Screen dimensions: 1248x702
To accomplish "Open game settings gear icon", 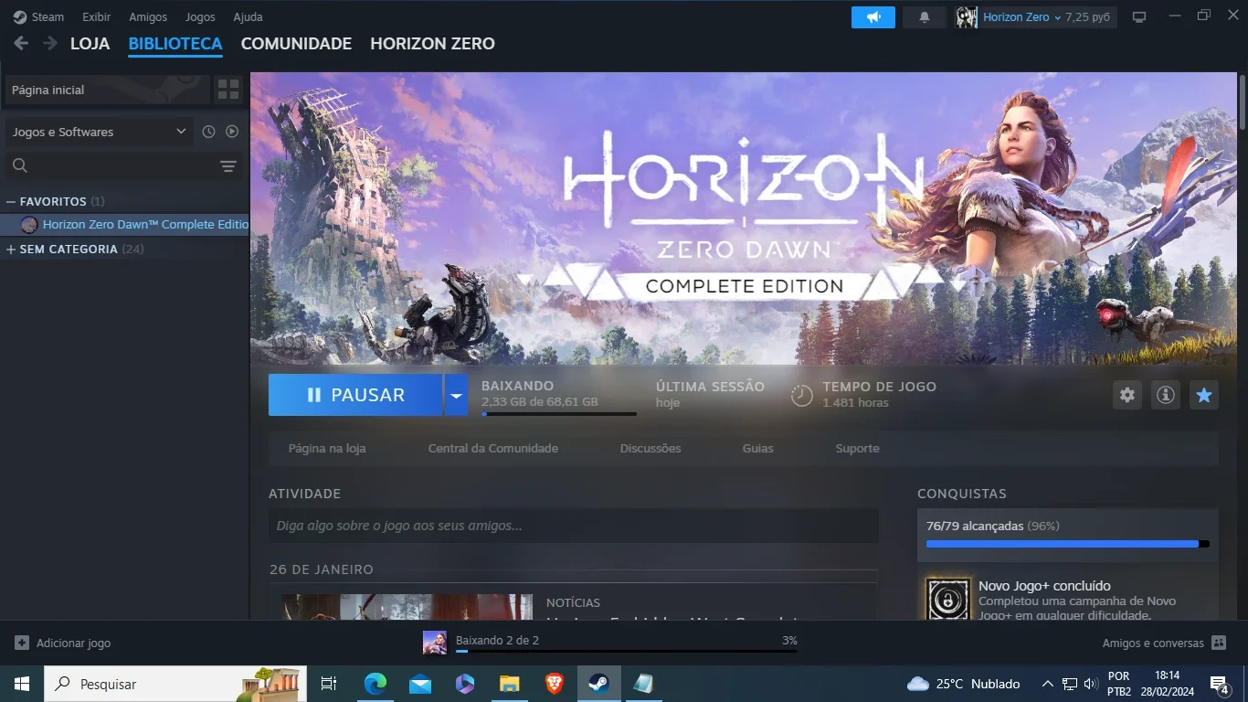I will [x=1127, y=395].
